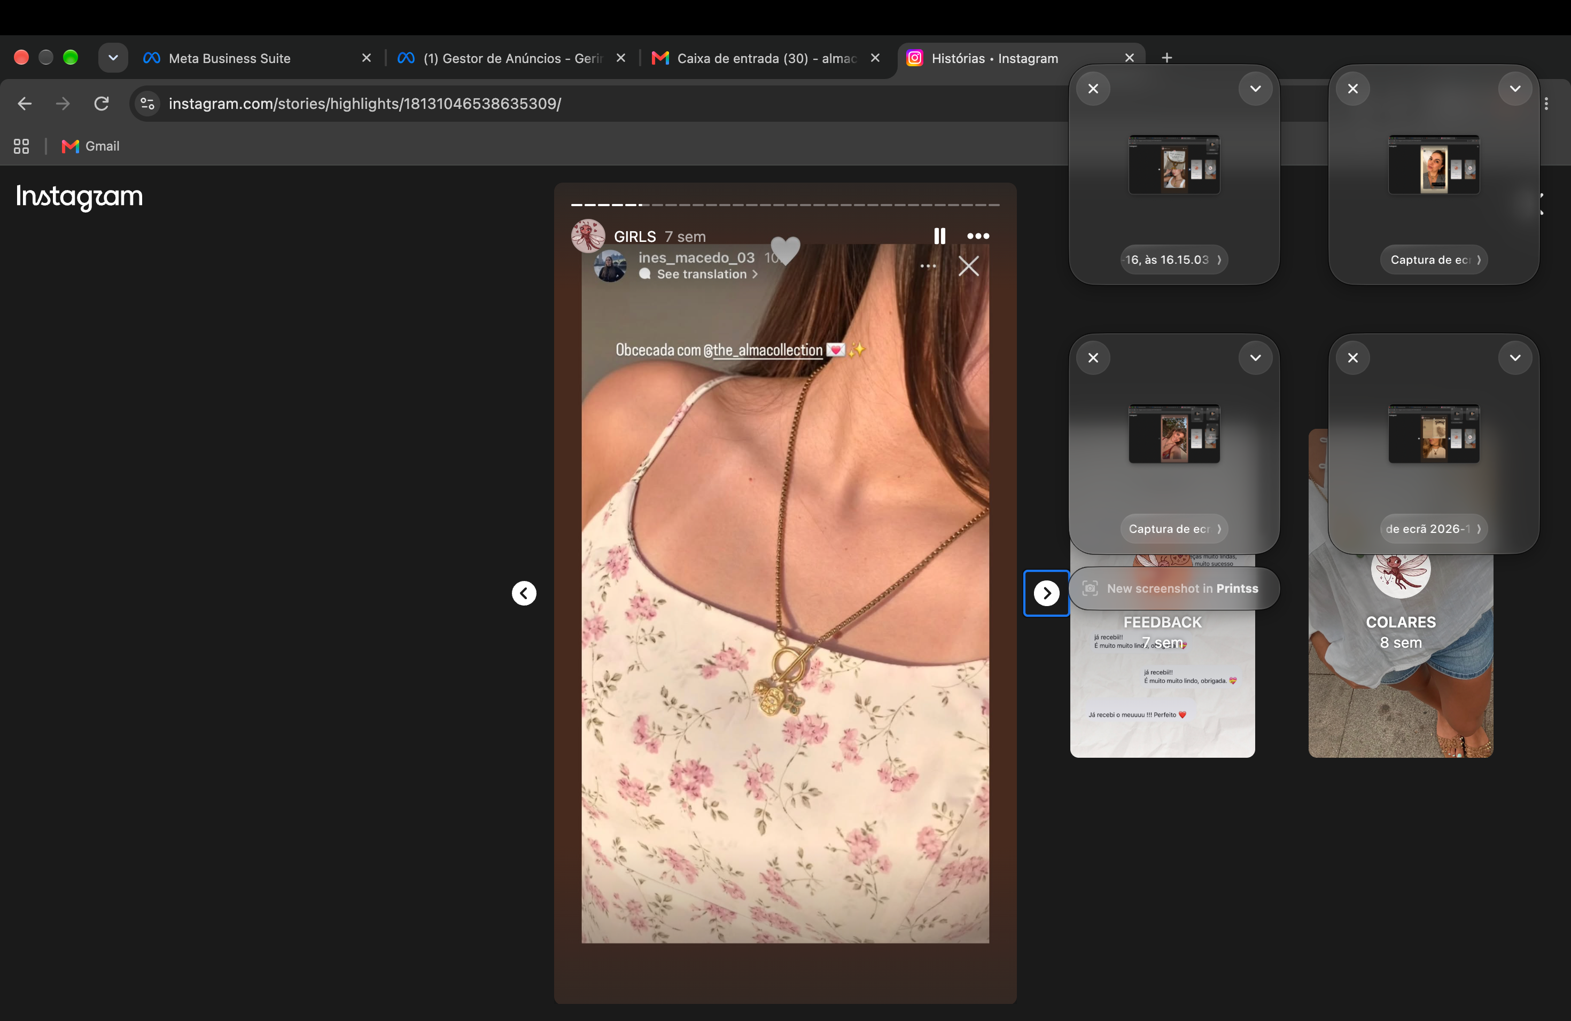Open the '16, às 16.15.03' file label
The height and width of the screenshot is (1021, 1571).
(x=1173, y=260)
